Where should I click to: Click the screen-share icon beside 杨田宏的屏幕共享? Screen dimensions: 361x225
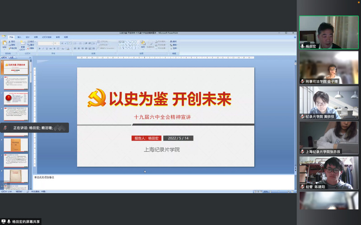[x=4, y=221]
